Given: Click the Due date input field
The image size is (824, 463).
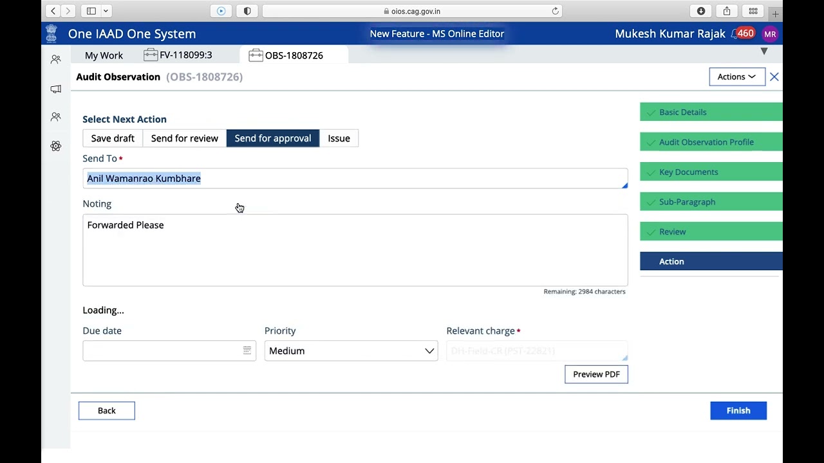Looking at the screenshot, I should tap(169, 350).
